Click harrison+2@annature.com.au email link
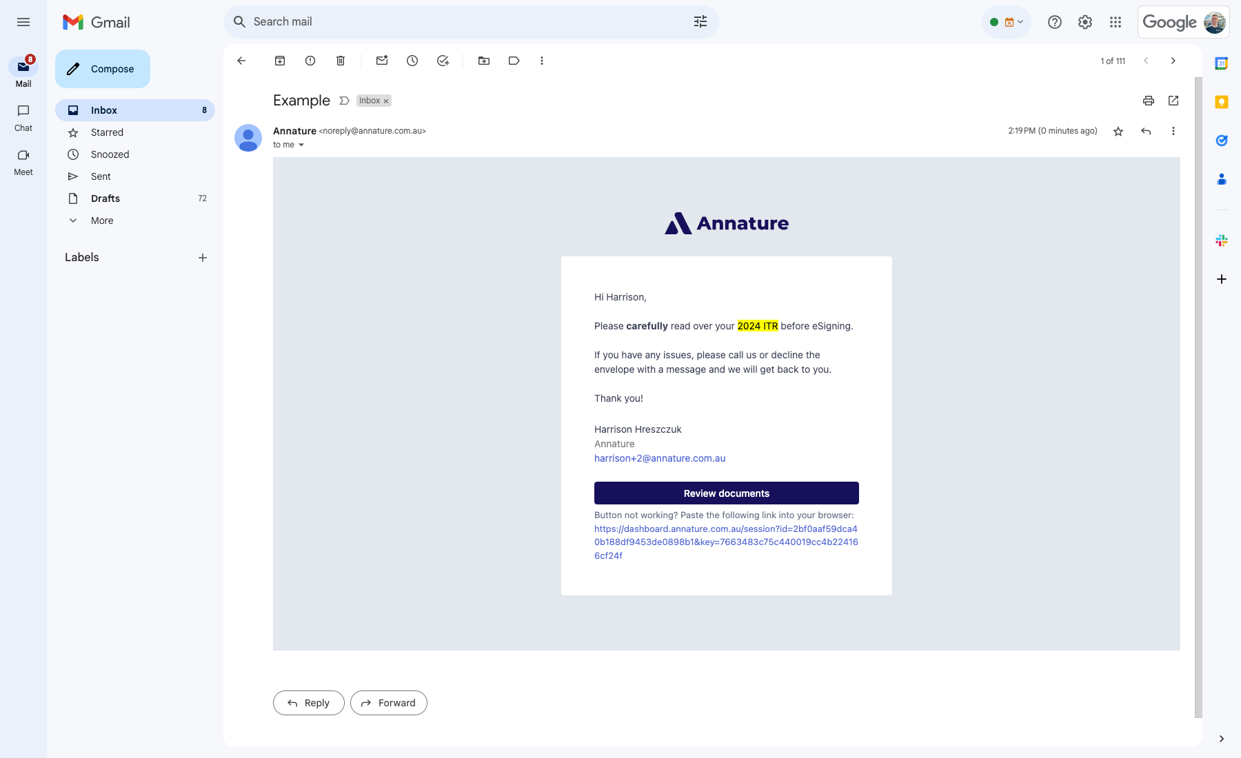 pyautogui.click(x=660, y=458)
